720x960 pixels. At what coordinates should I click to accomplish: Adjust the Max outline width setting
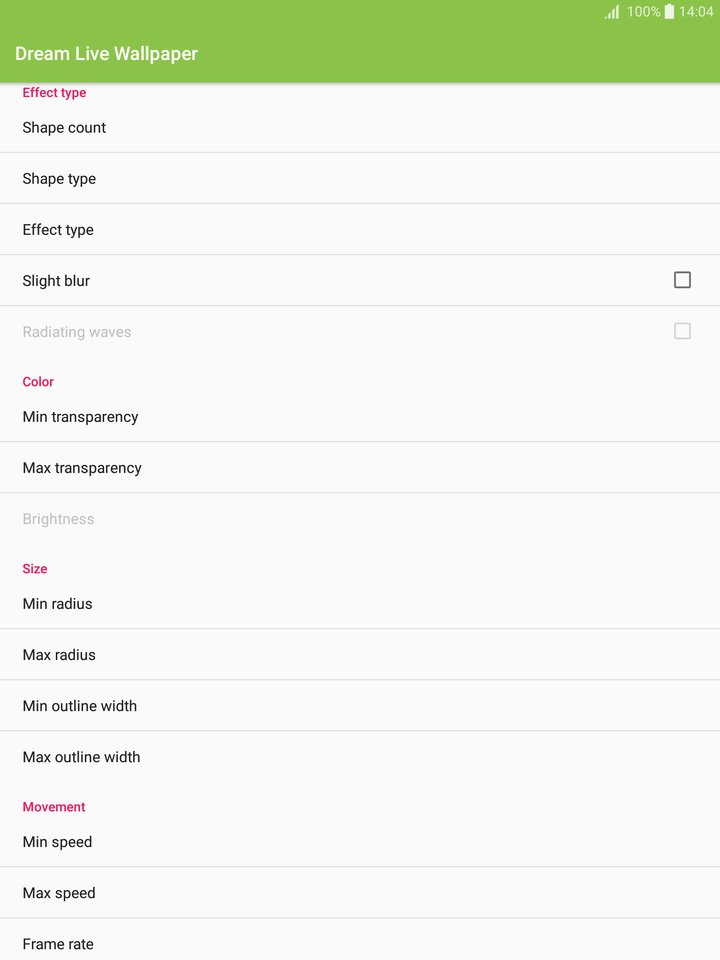click(360, 757)
